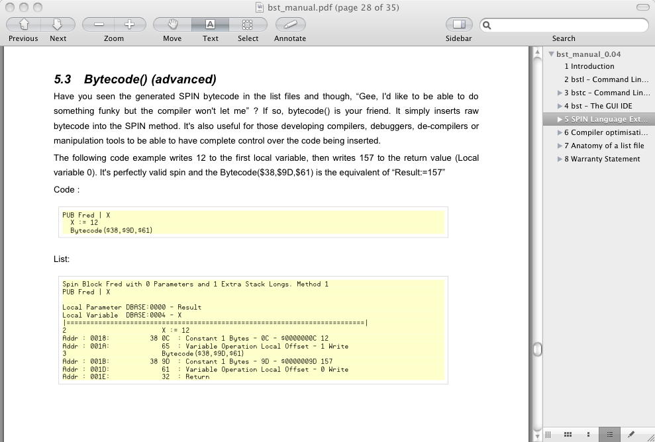The width and height of the screenshot is (655, 442).
Task: Expand the '5 SPIN Language Ext…' section
Action: 560,119
